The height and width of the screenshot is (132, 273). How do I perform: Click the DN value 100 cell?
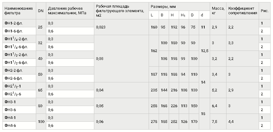click(41, 122)
